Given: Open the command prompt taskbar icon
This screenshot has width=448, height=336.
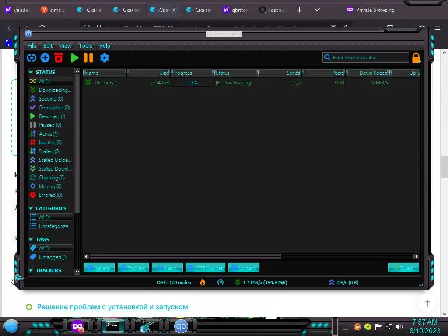Looking at the screenshot, I should [x=112, y=326].
